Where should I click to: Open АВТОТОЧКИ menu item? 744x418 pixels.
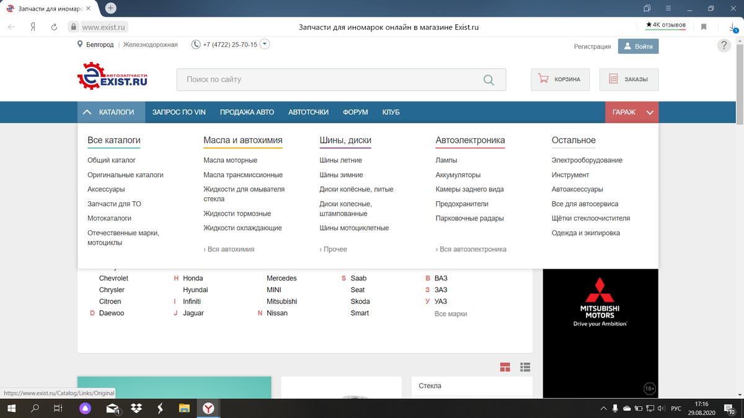pyautogui.click(x=308, y=112)
